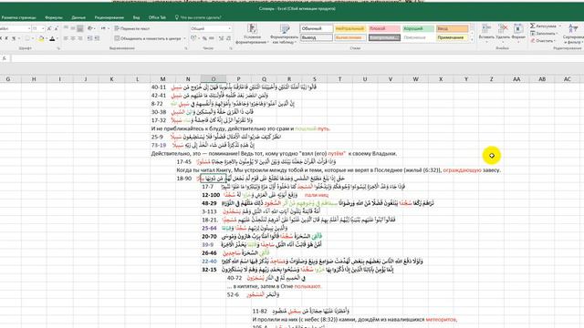
Task: Open the Review (Рецензирование) tab
Action: coord(109,17)
